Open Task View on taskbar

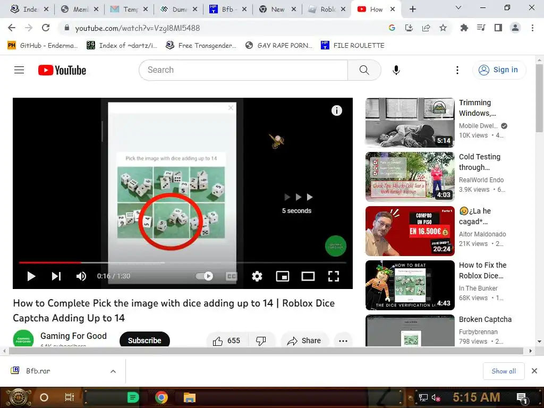pos(70,397)
